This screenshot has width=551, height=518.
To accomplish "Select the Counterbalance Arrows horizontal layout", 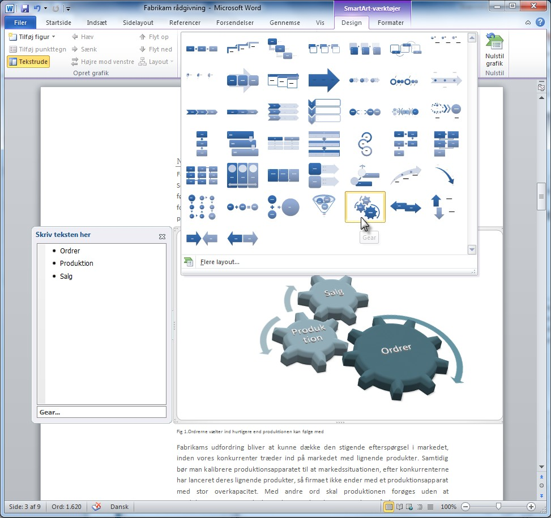I will (405, 207).
